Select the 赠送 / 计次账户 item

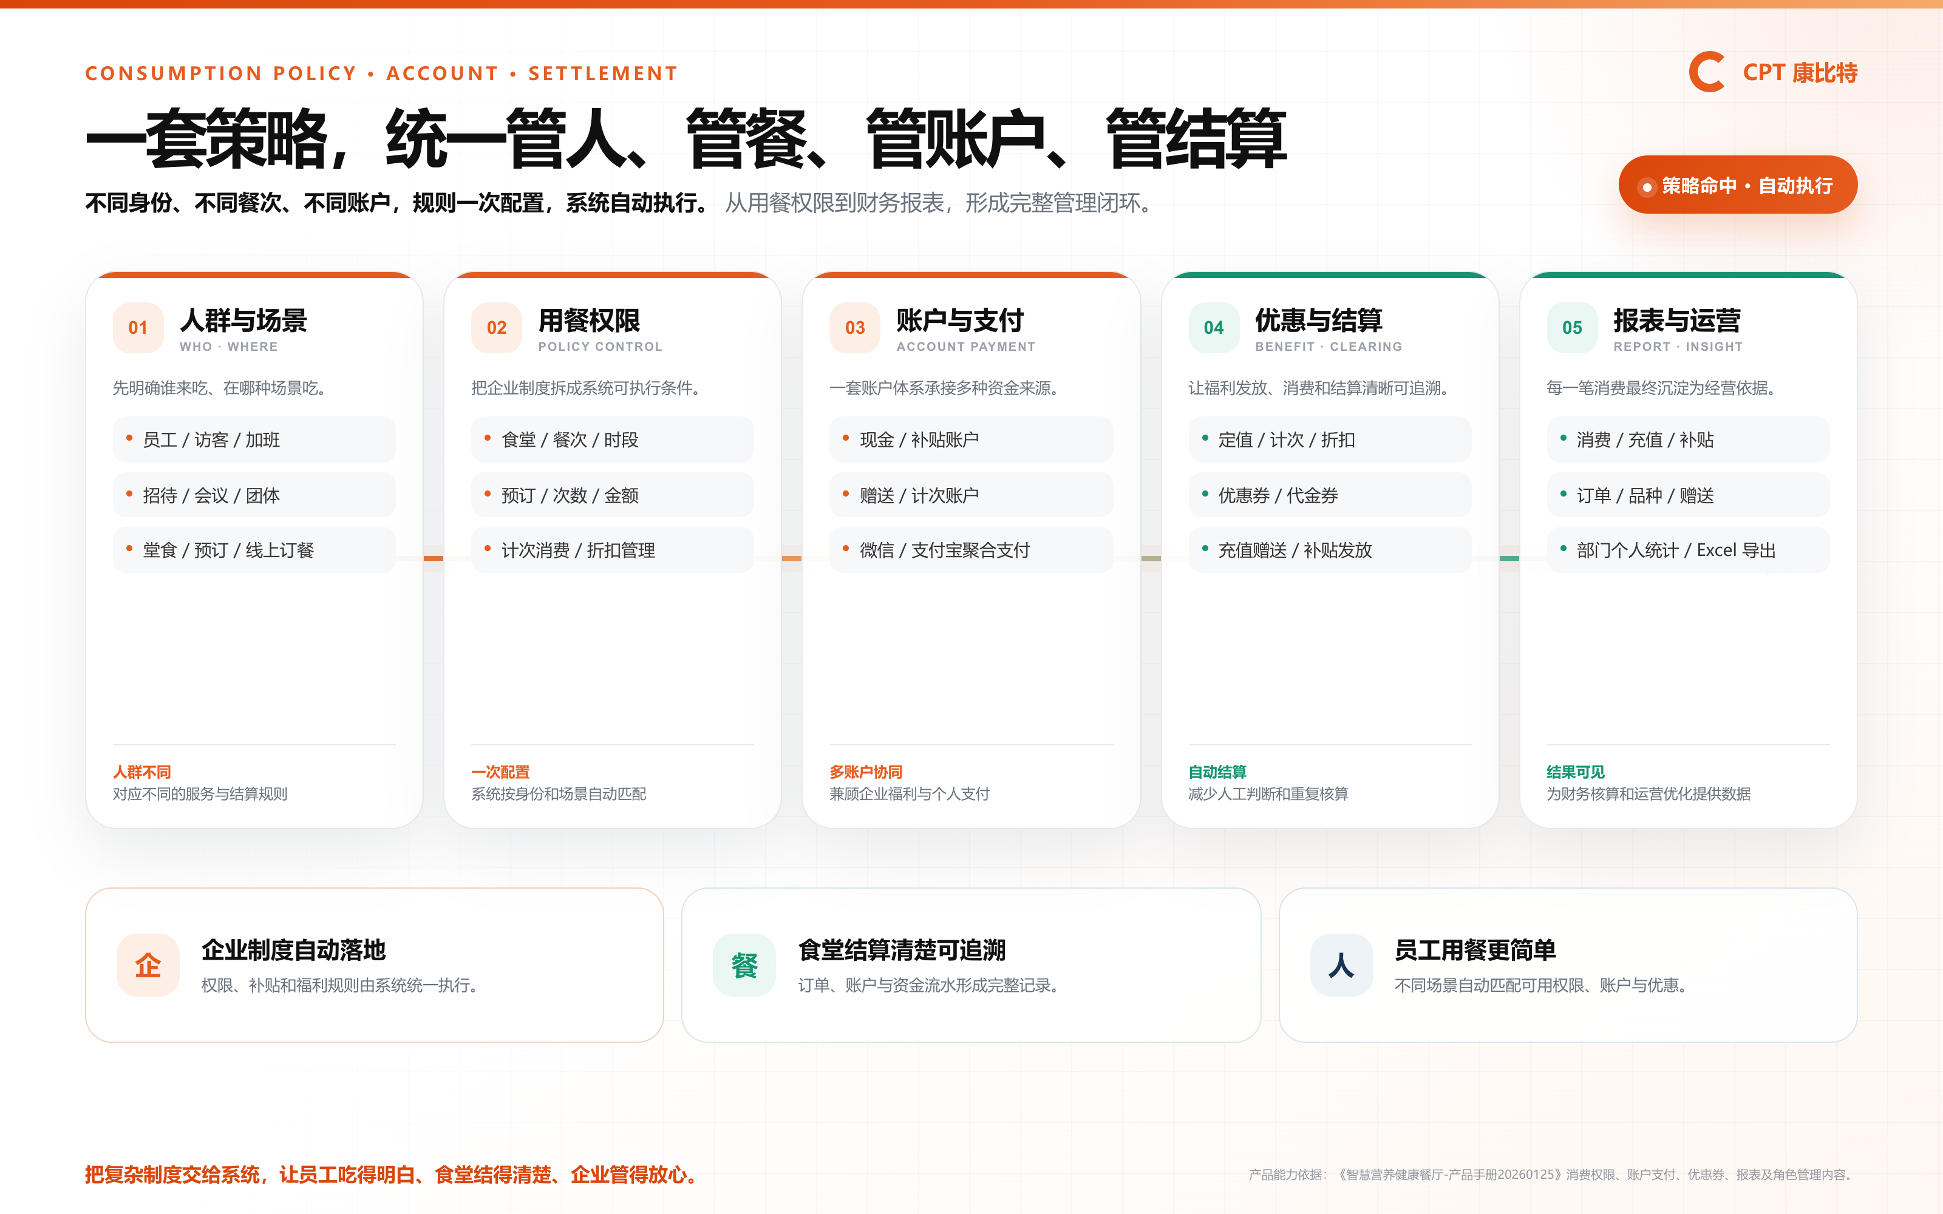971,495
